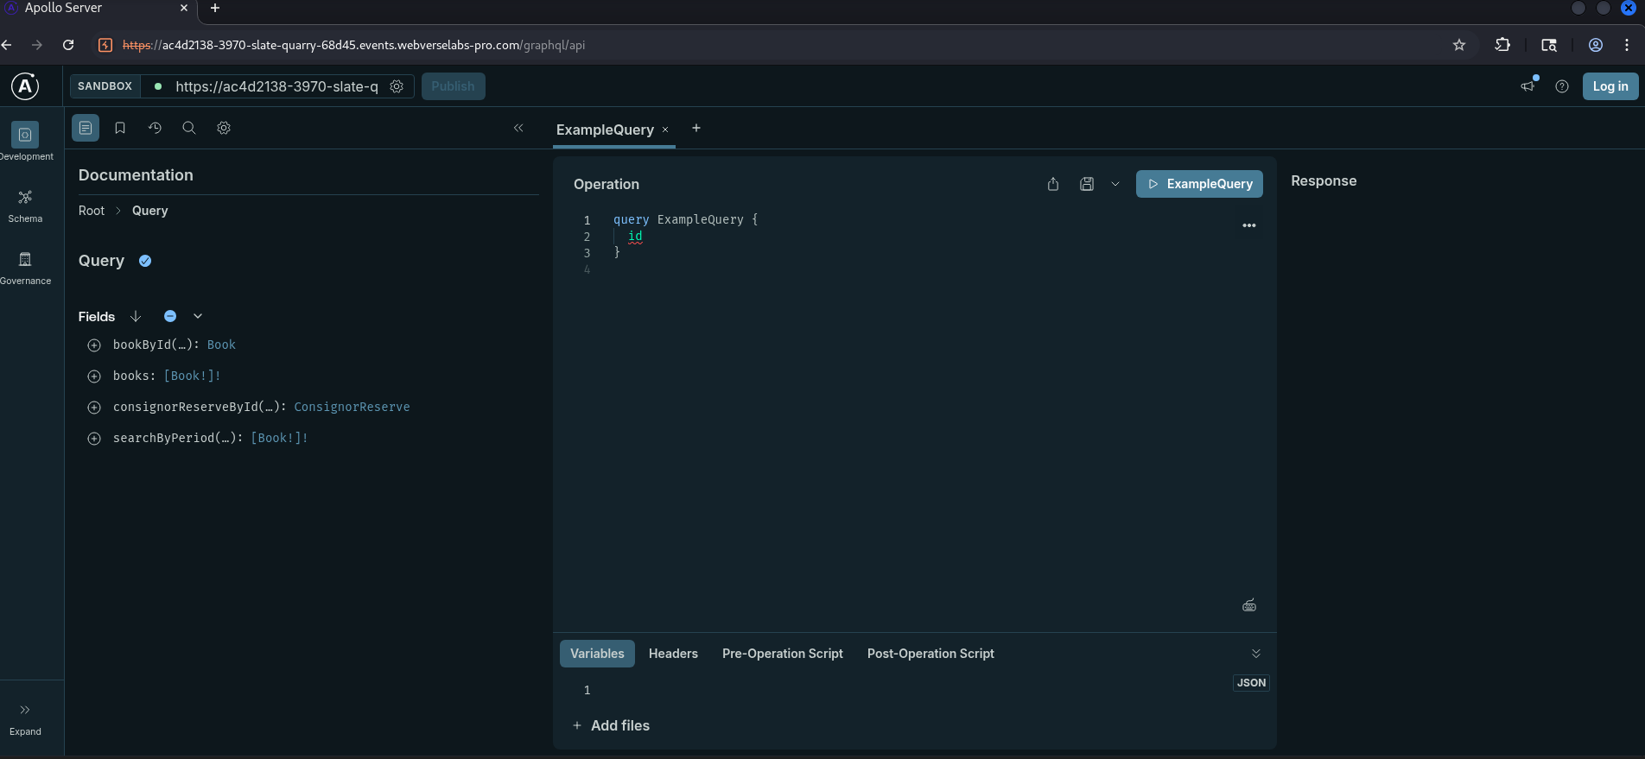Go back in browser
The height and width of the screenshot is (759, 1645).
click(7, 45)
